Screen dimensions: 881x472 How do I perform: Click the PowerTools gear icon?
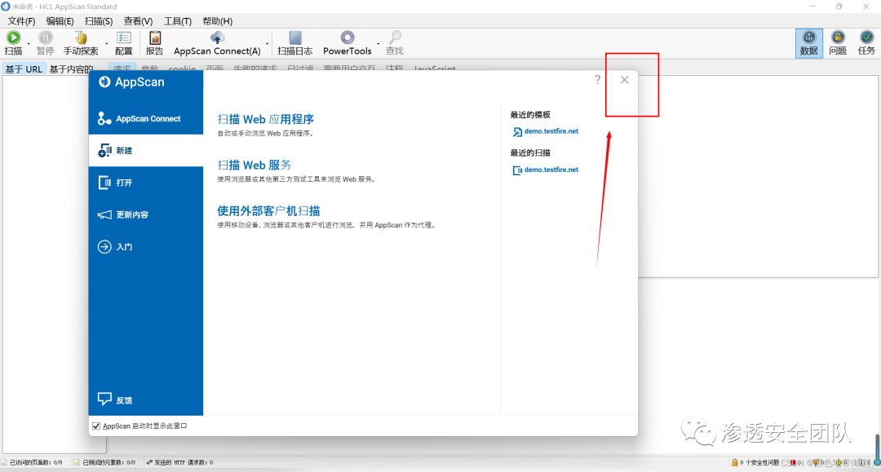pos(348,37)
